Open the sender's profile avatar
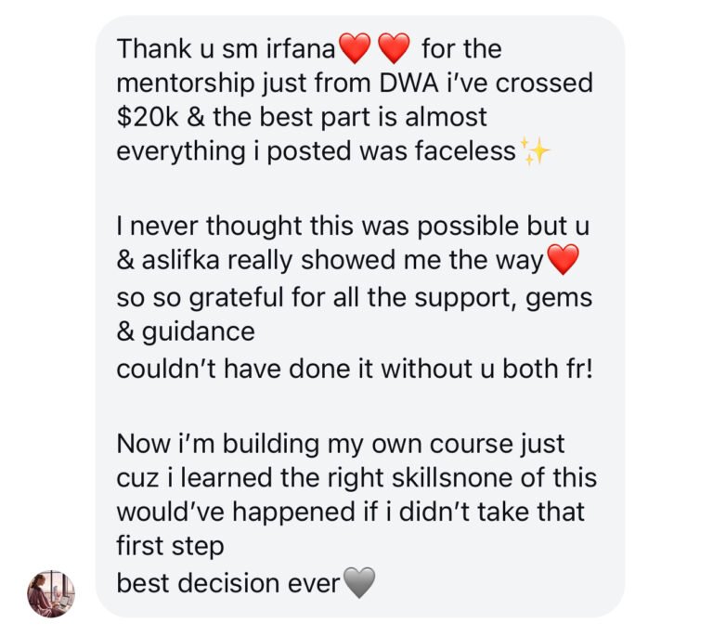 (50, 594)
